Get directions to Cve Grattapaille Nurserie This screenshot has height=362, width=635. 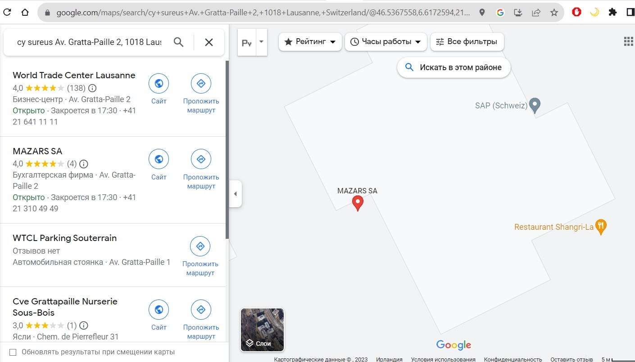click(x=201, y=309)
